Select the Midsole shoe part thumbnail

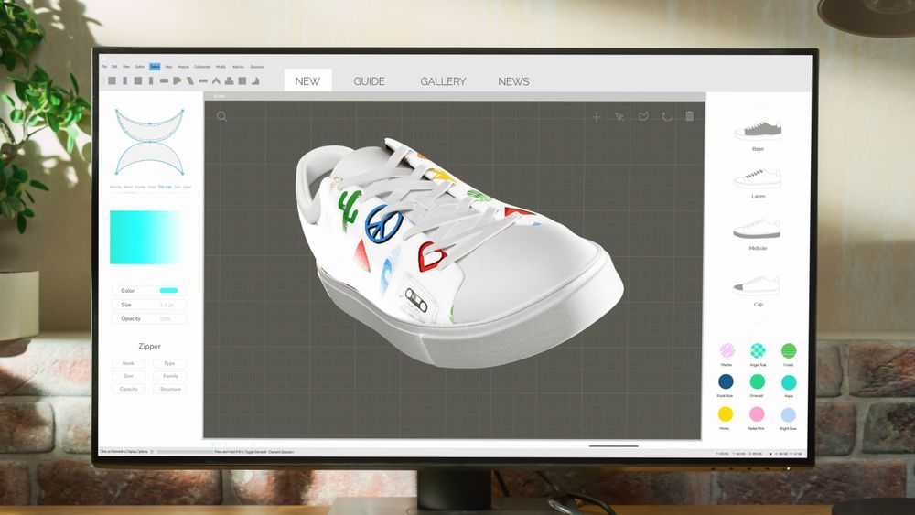(757, 229)
